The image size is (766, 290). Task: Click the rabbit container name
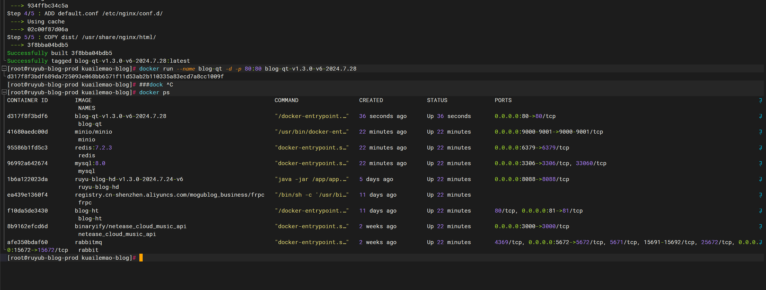[x=88, y=250]
